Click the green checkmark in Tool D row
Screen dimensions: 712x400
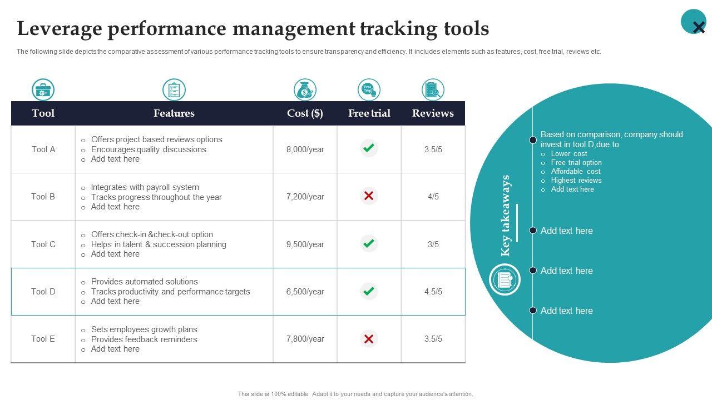(368, 291)
